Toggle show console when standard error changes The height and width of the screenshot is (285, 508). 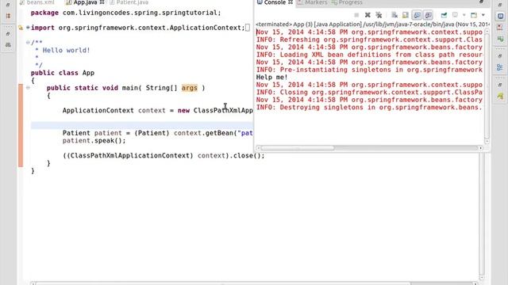click(428, 15)
